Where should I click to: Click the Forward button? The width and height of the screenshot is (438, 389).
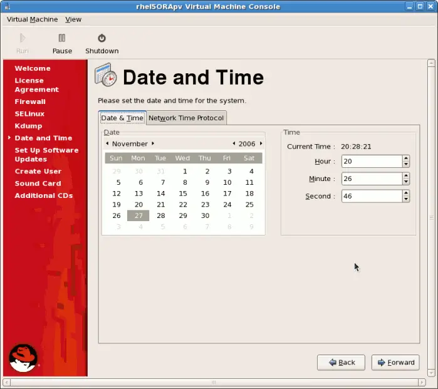point(395,362)
